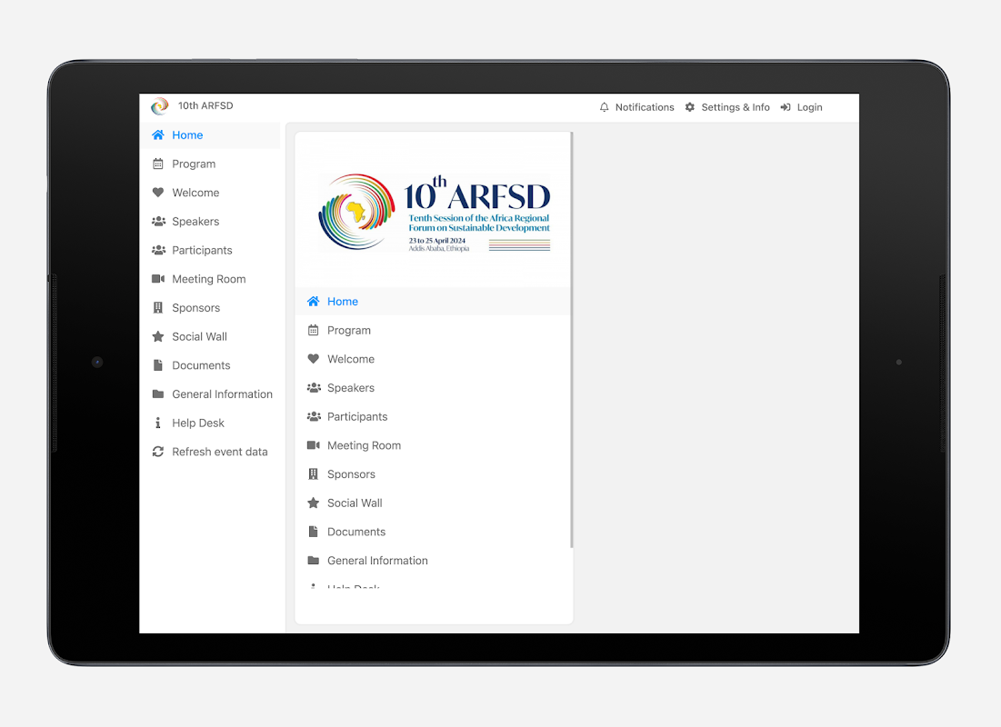Viewport: 1001px width, 727px height.
Task: Open Meeting Room label in the center panel
Action: (365, 445)
